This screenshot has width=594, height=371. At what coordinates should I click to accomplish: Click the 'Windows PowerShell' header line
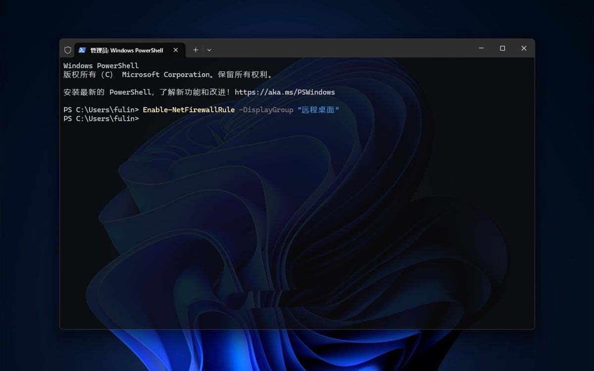101,66
